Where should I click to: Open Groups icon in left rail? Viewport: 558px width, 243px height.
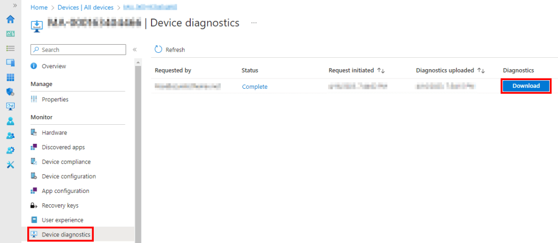(10, 136)
